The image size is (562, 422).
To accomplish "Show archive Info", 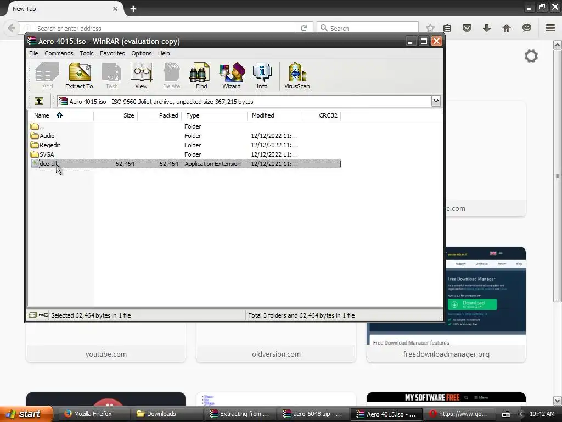I will pos(262,76).
